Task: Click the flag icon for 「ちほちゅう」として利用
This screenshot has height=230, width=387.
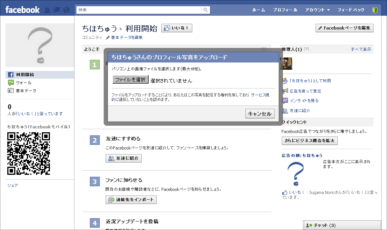Action: point(285,81)
